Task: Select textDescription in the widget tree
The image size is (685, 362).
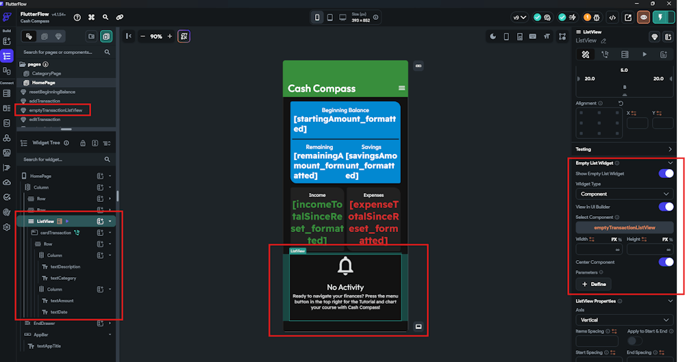Action: tap(65, 267)
